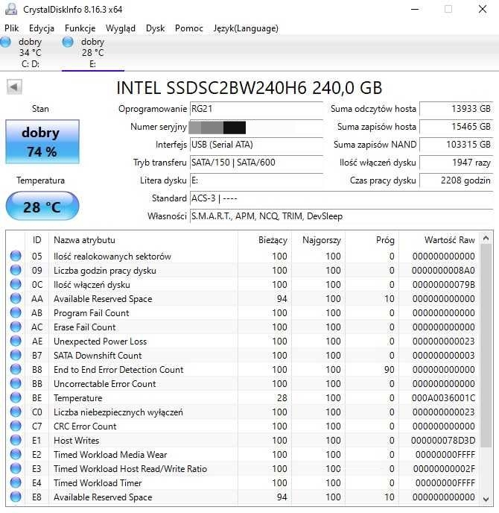Click status icon for Timed Workload Timer
499x513 pixels.
16,483
